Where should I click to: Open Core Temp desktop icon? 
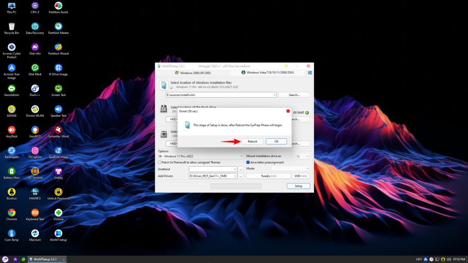point(11,235)
